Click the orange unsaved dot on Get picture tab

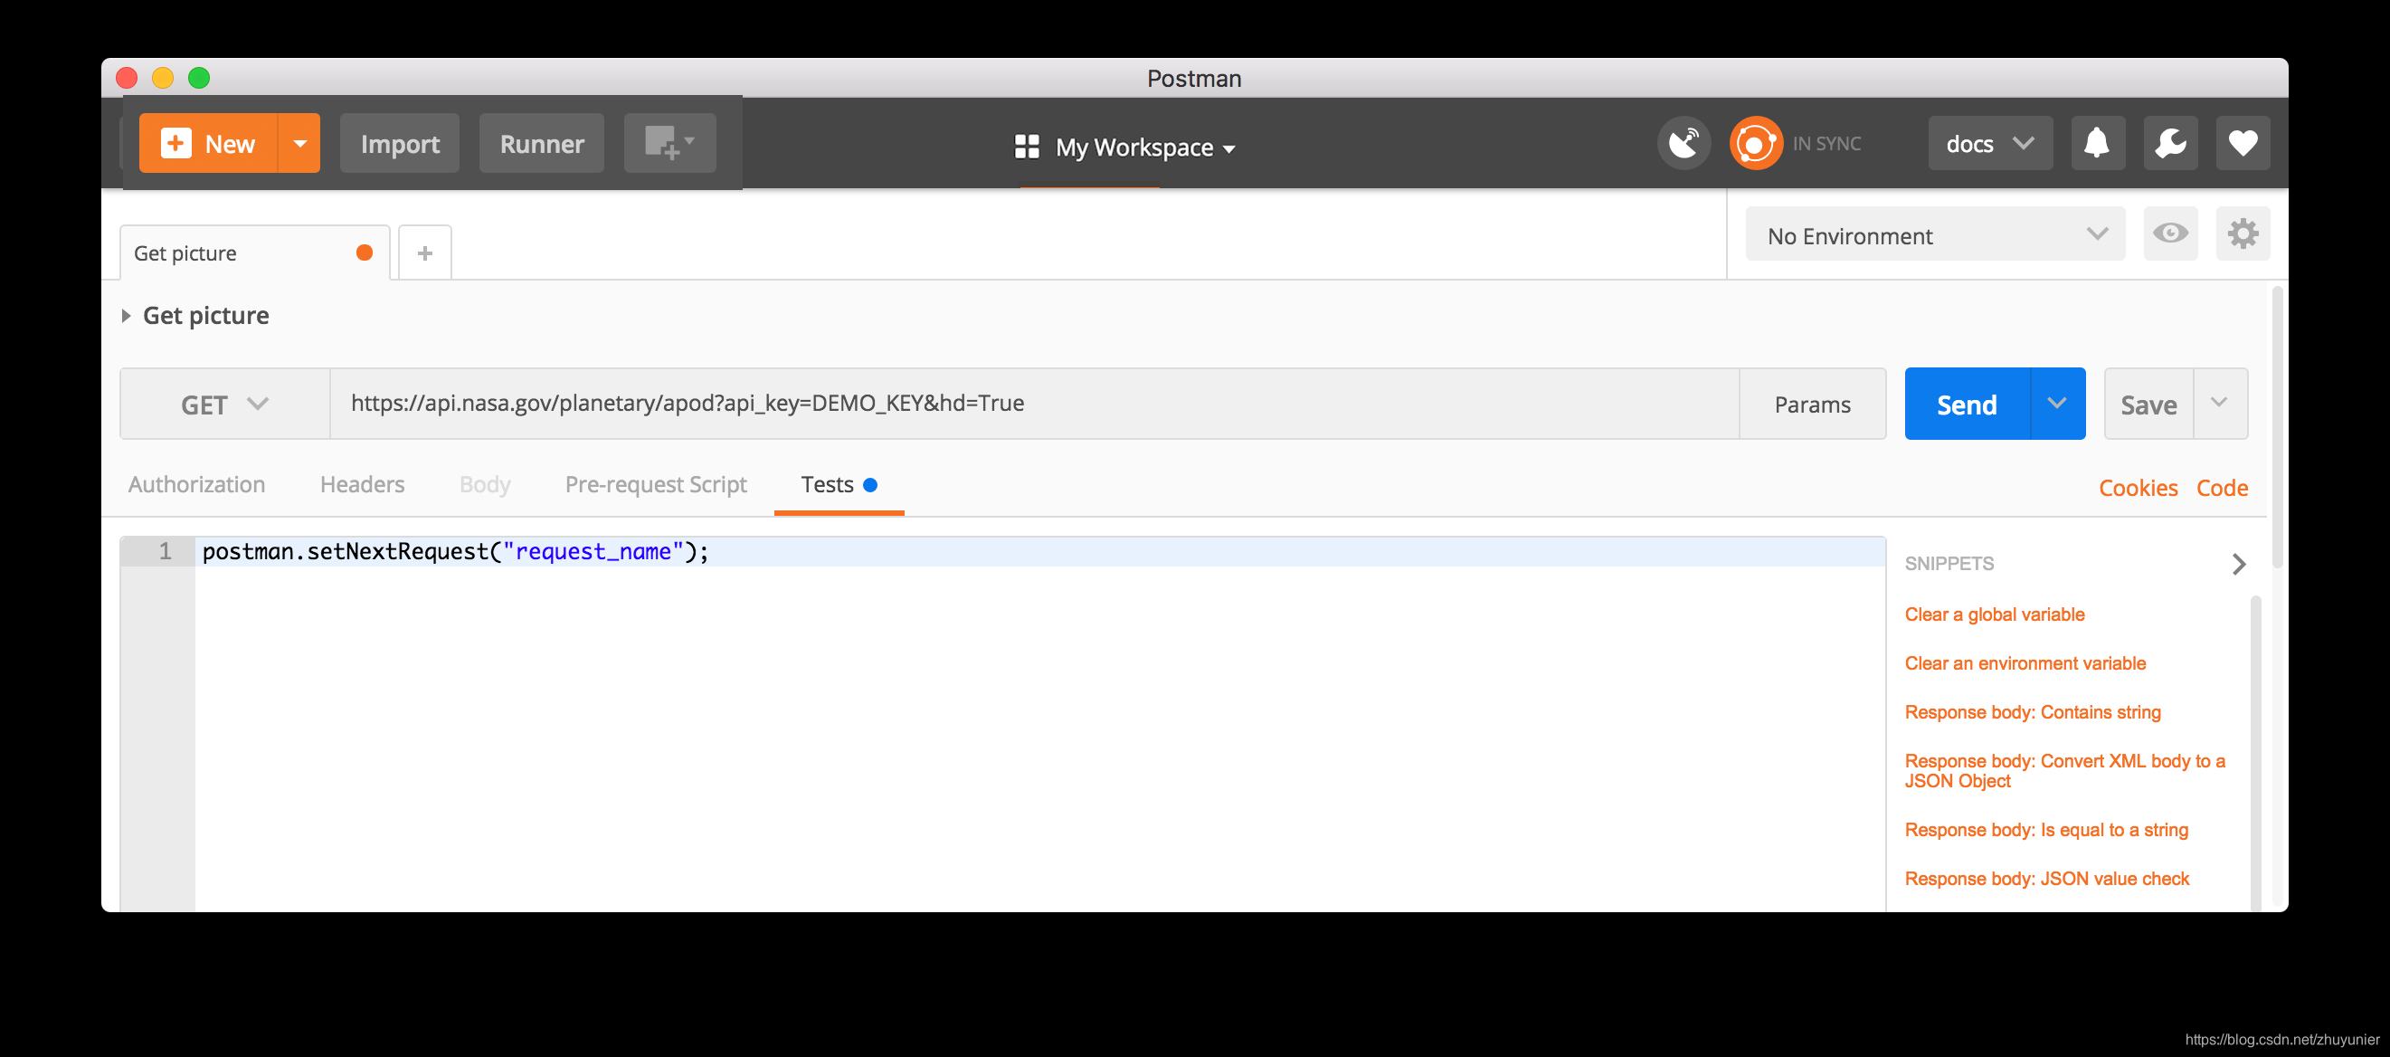point(365,252)
